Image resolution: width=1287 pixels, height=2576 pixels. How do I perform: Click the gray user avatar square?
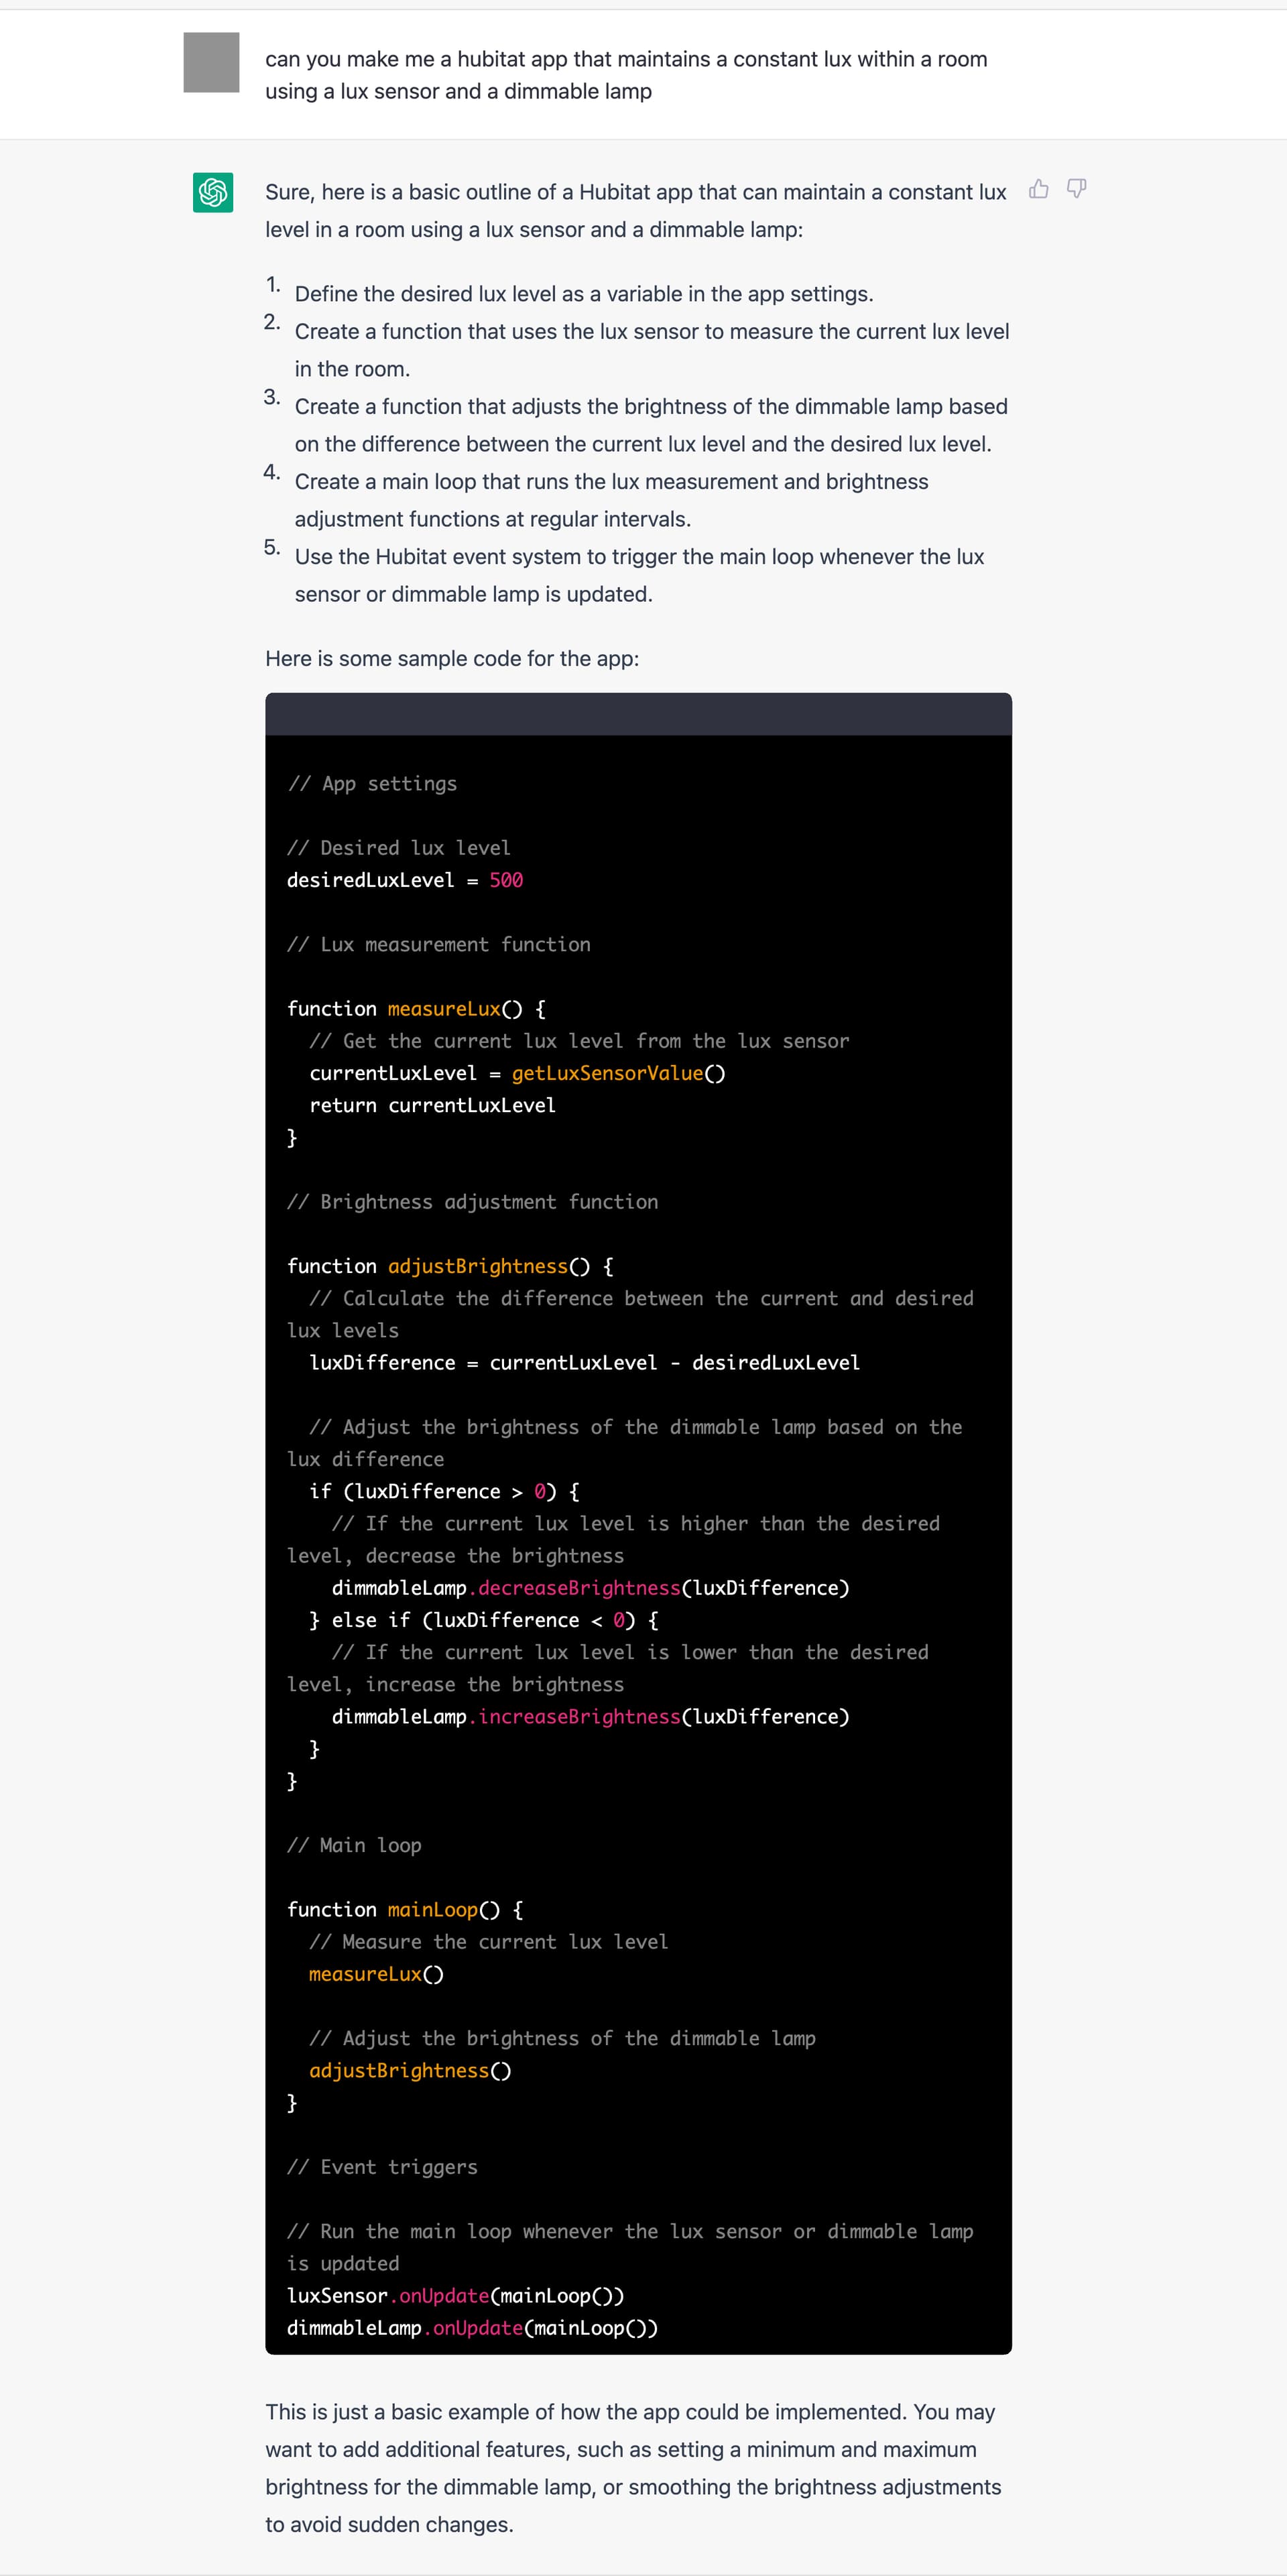coord(211,62)
